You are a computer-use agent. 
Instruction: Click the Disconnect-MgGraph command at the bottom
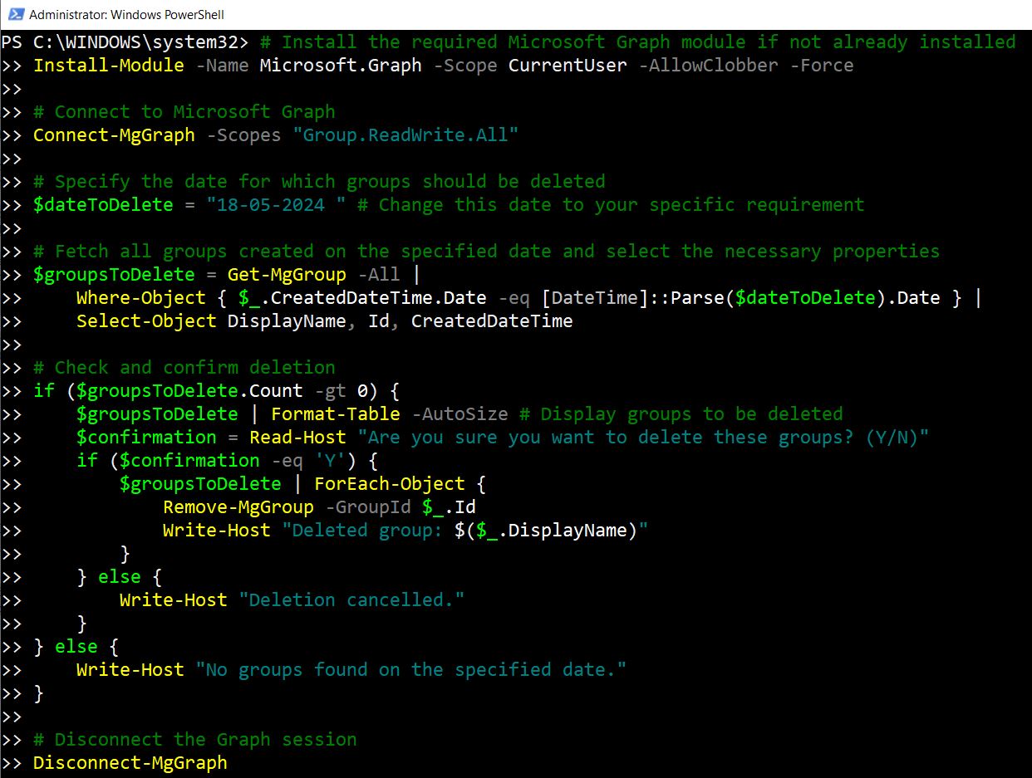(130, 762)
